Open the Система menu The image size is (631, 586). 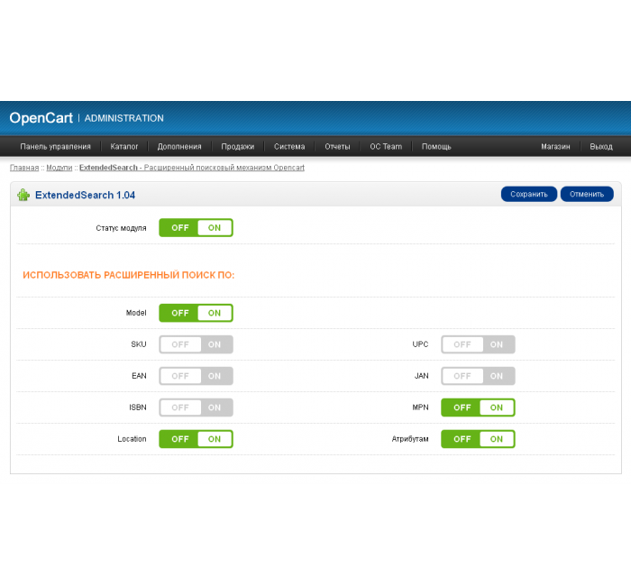[289, 146]
